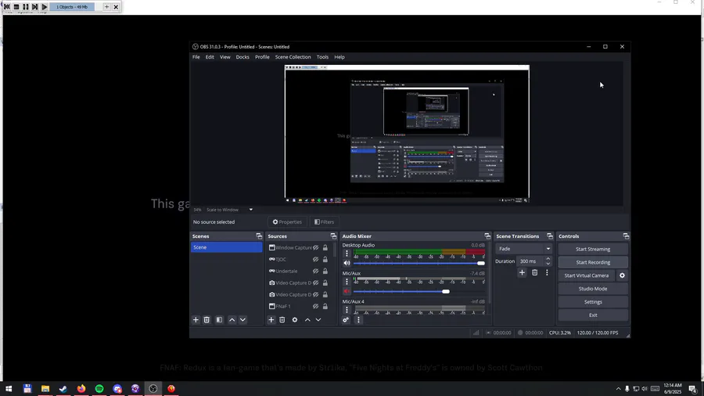
Task: Click Start Virtual Camera button
Action: coord(587,275)
